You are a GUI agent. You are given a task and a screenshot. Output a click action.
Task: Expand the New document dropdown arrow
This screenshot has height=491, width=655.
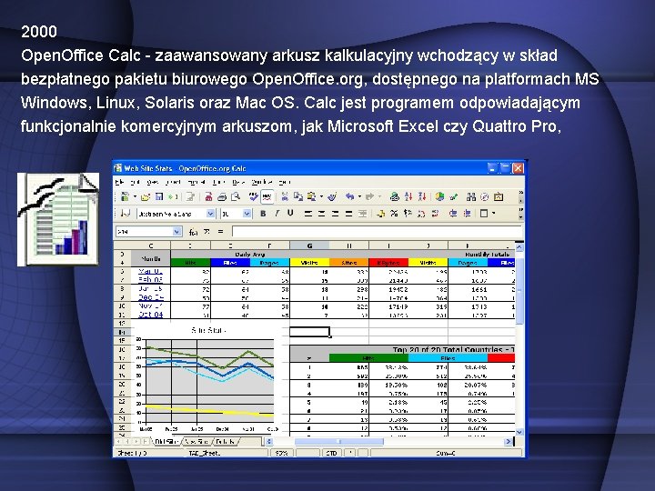(135, 196)
